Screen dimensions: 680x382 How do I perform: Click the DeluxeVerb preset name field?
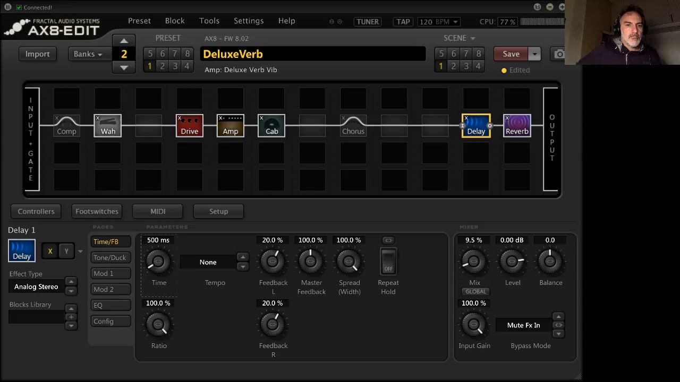313,54
